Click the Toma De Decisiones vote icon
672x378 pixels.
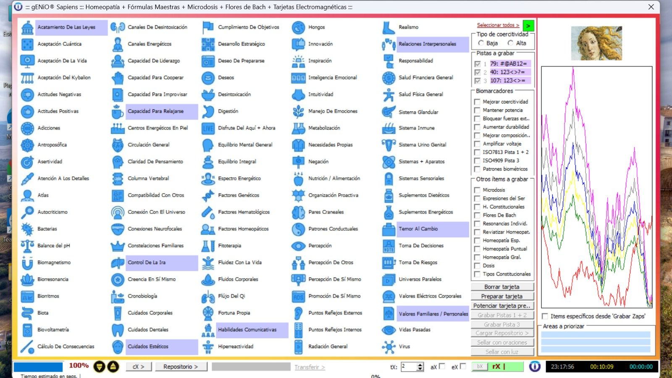click(388, 246)
